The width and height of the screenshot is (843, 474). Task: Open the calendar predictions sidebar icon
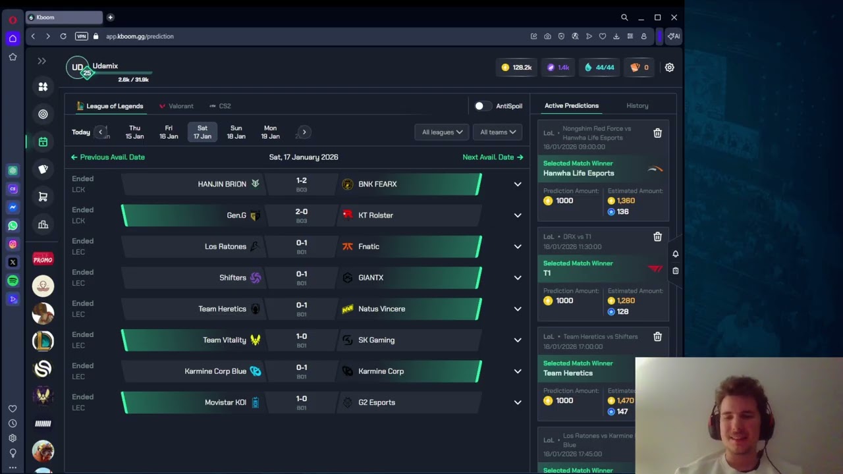tap(43, 142)
